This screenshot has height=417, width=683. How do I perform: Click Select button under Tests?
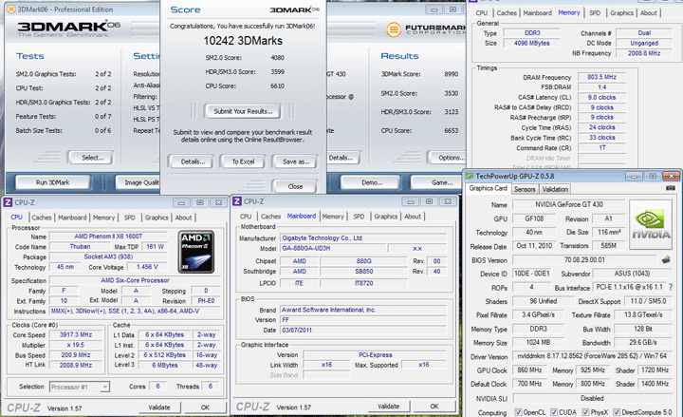[92, 158]
